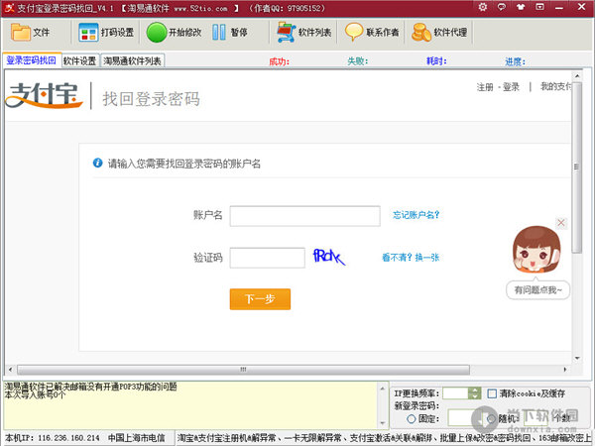
Task: Open the 软件列表 shopping cart icon
Action: tap(287, 33)
